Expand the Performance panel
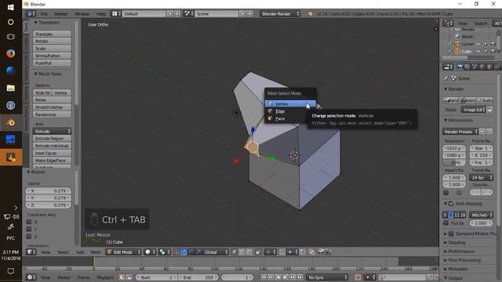Image resolution: width=502 pixels, height=282 pixels. (x=459, y=251)
